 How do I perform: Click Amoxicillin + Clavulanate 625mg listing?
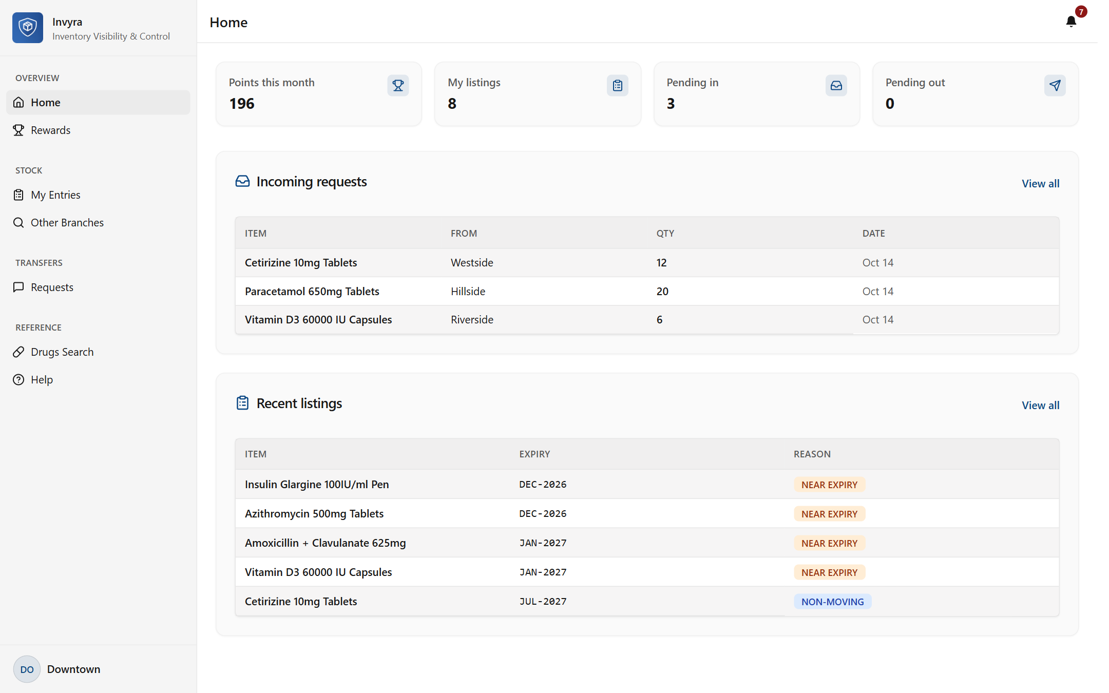pyautogui.click(x=647, y=543)
